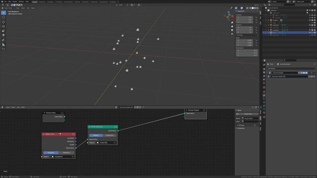Screen dimensions: 317x178
Task: Select Collection mode in Point Instance node
Action: (x=109, y=135)
